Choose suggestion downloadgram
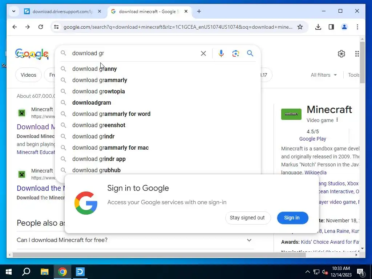372x279 pixels. (158, 103)
